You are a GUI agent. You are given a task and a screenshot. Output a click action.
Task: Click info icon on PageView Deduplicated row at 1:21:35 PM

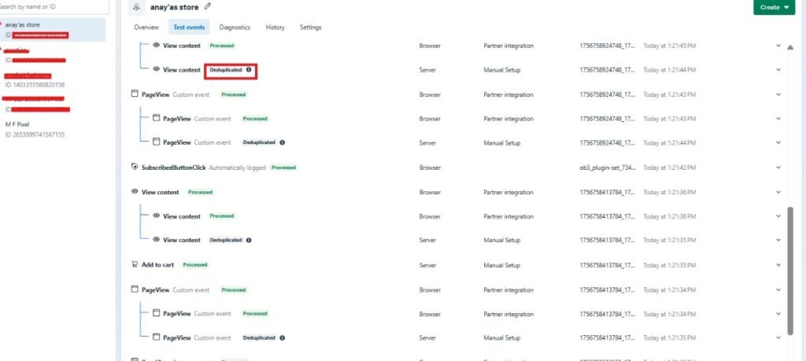point(282,337)
